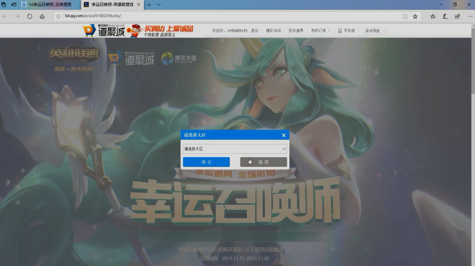Image resolution: width=475 pixels, height=266 pixels.
Task: Click the address bar URL field
Action: click(226, 16)
